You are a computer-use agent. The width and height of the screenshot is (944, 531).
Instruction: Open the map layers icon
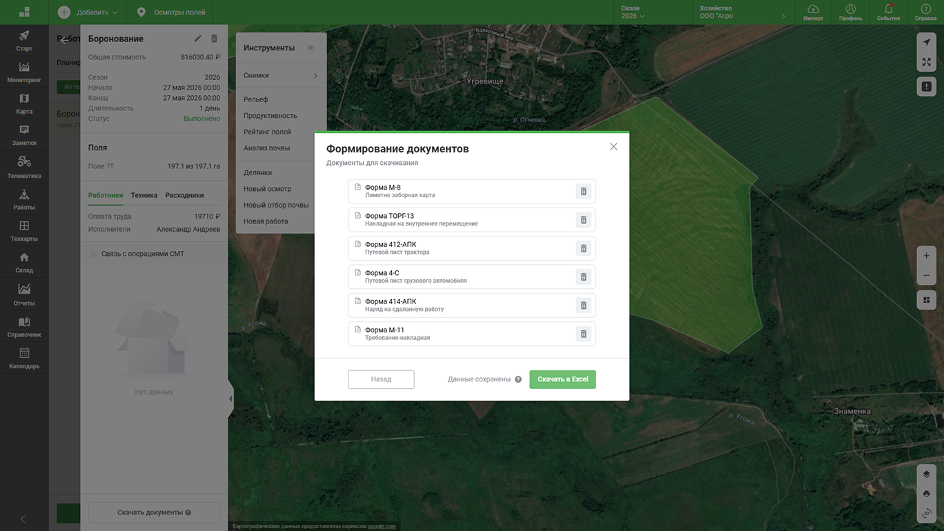tap(926, 474)
